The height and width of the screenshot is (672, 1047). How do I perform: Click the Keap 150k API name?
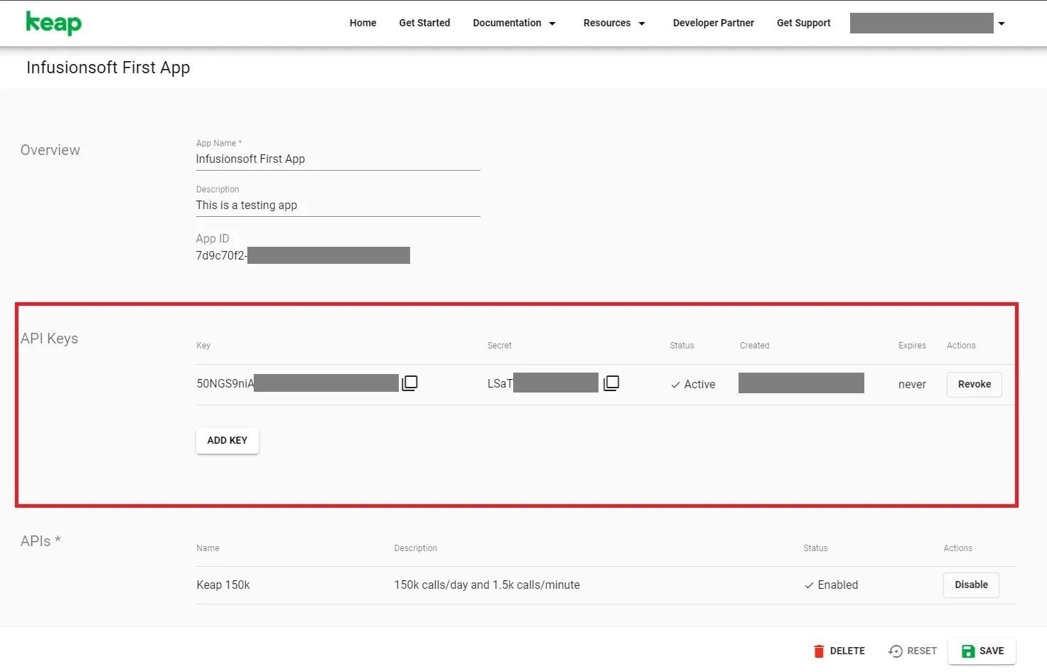pyautogui.click(x=223, y=585)
